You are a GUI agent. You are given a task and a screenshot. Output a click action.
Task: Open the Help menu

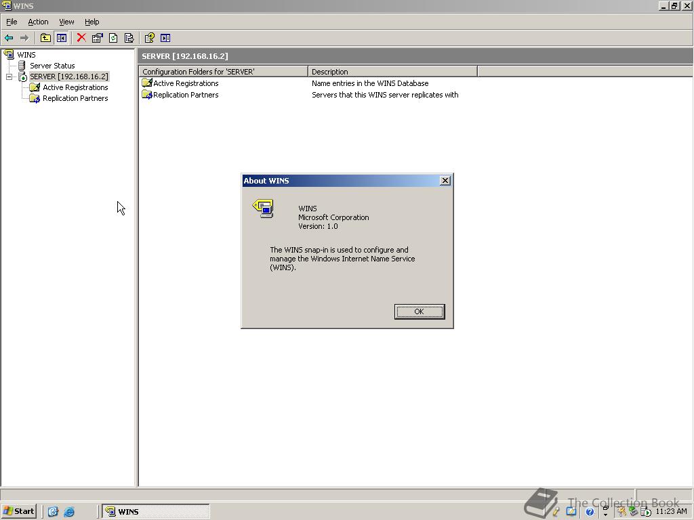point(91,22)
